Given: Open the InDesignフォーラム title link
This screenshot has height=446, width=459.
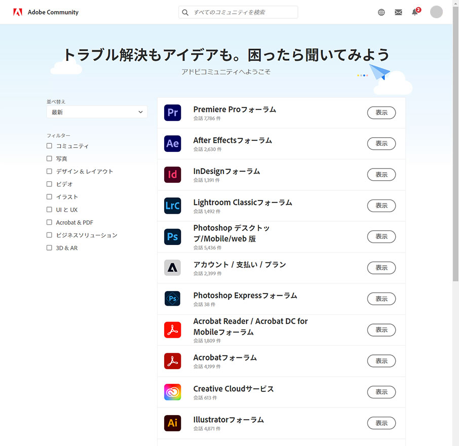Looking at the screenshot, I should [226, 172].
